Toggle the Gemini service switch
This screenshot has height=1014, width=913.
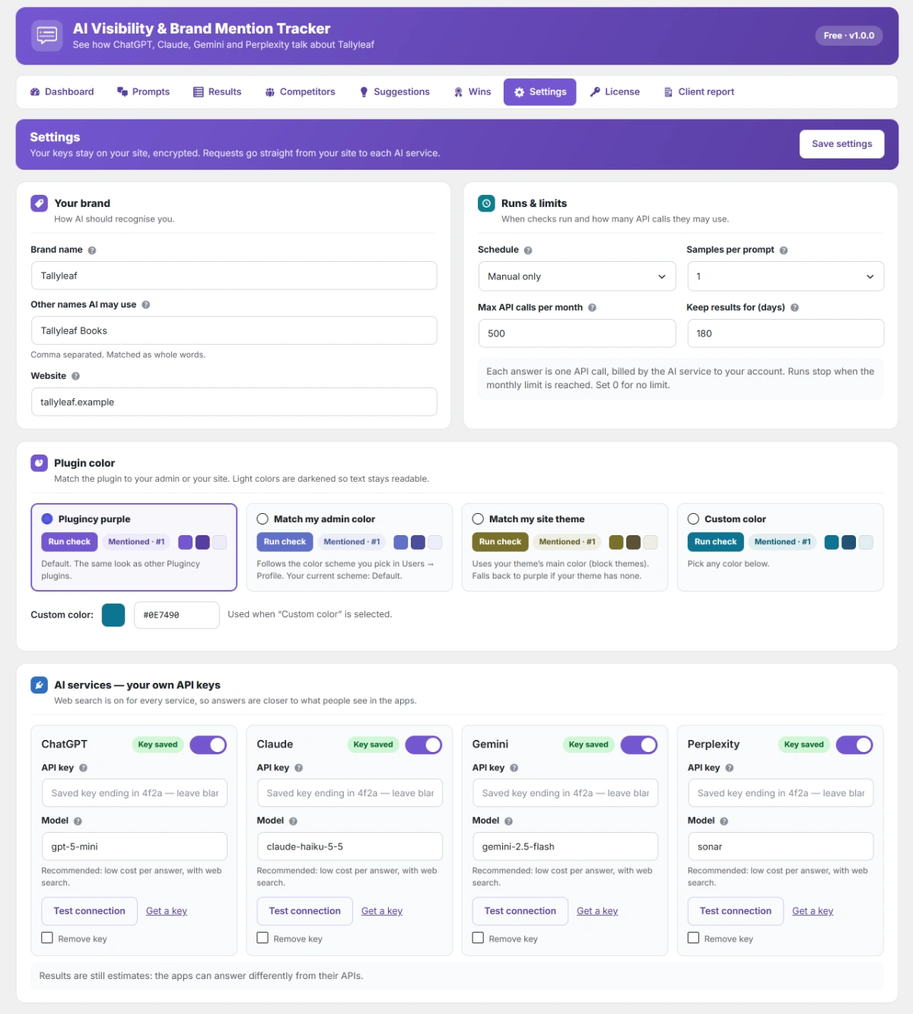coord(639,745)
